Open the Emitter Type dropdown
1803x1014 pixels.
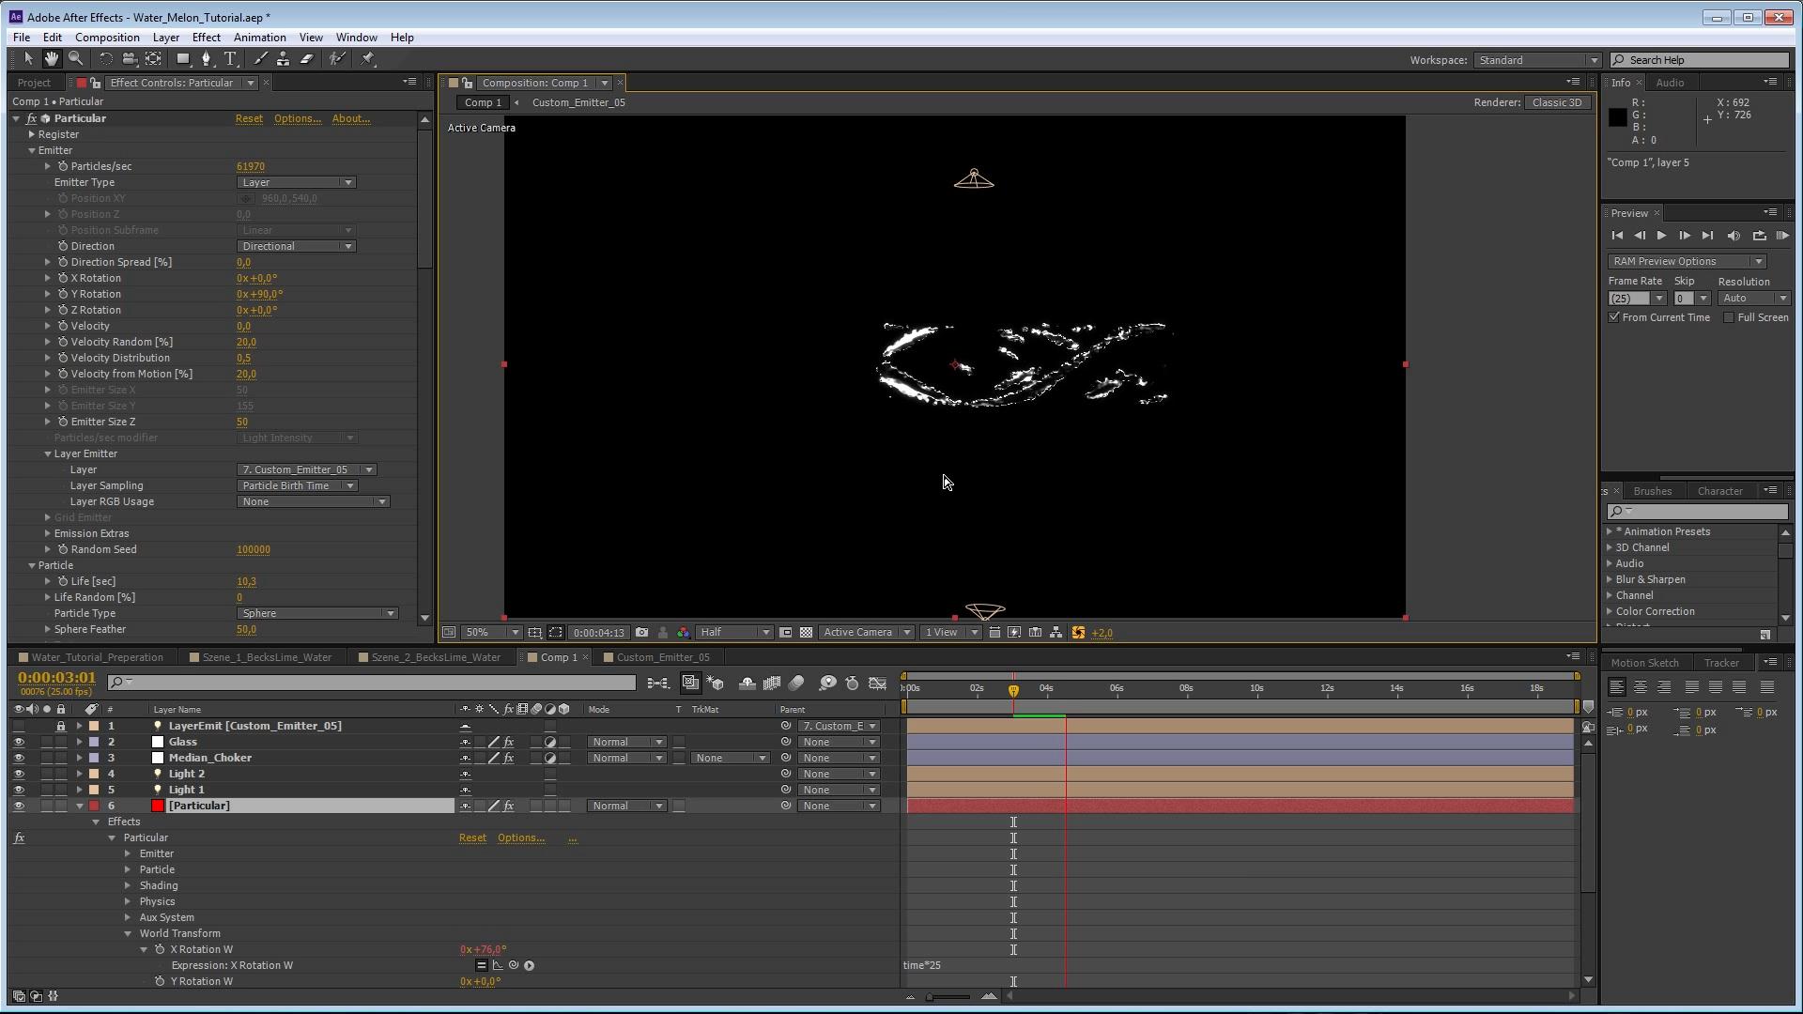click(296, 182)
